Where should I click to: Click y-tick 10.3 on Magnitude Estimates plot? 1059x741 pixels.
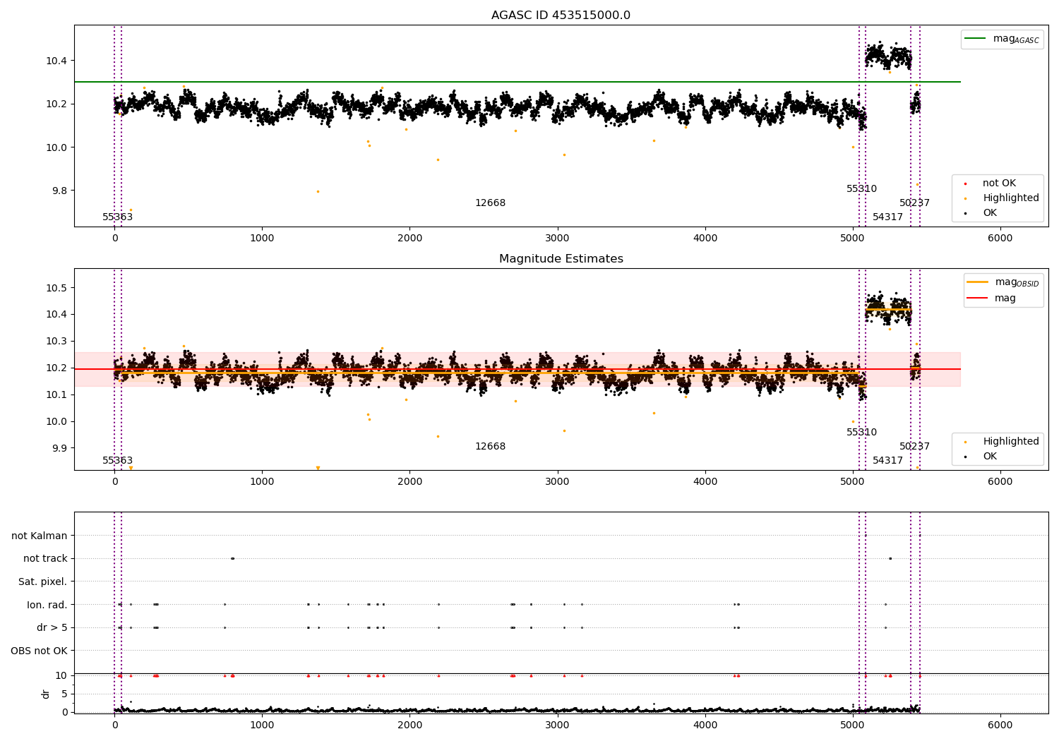tap(56, 342)
